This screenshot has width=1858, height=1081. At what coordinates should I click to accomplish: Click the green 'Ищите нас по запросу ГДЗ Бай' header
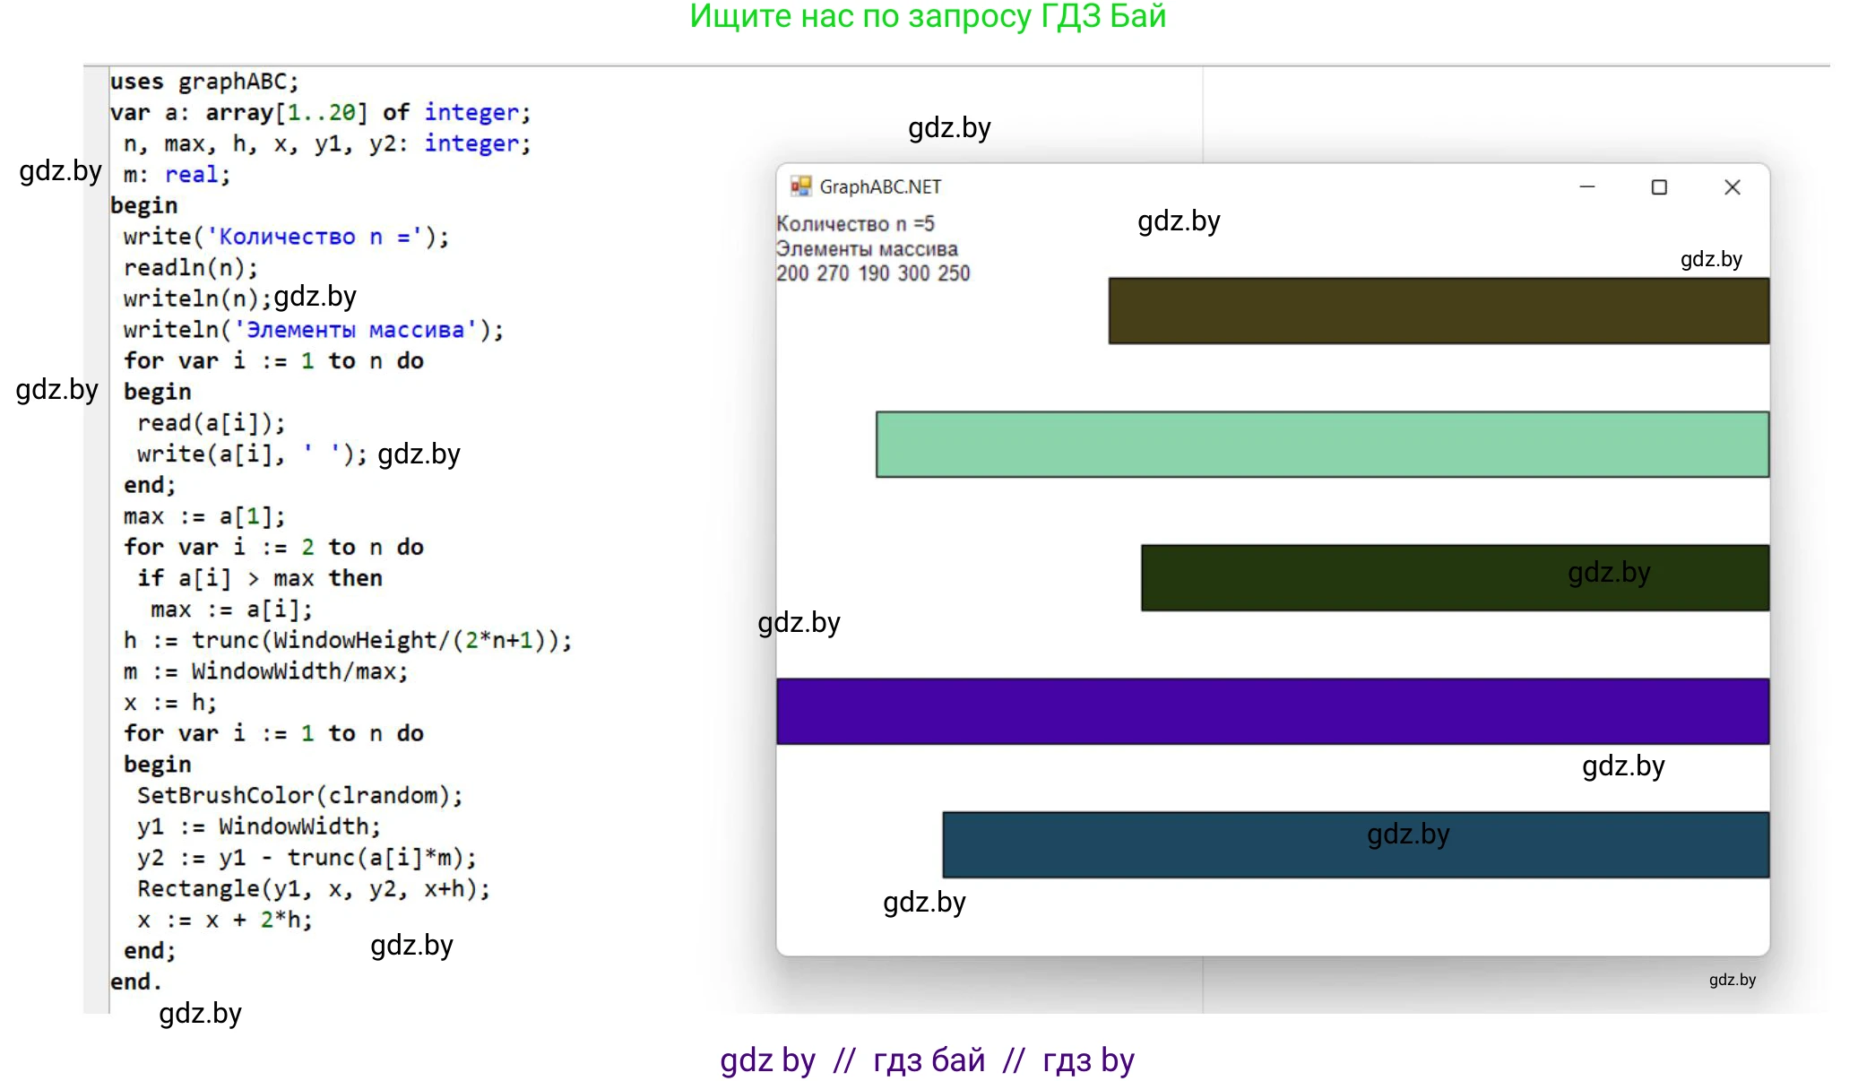(928, 16)
